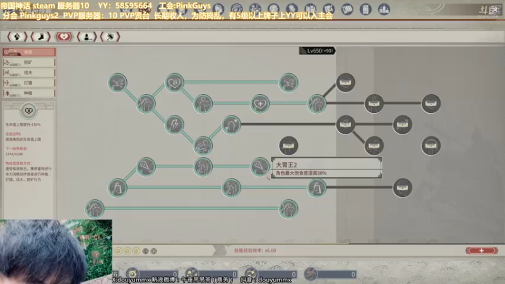Select the 体质 skill in the list

click(x=29, y=52)
